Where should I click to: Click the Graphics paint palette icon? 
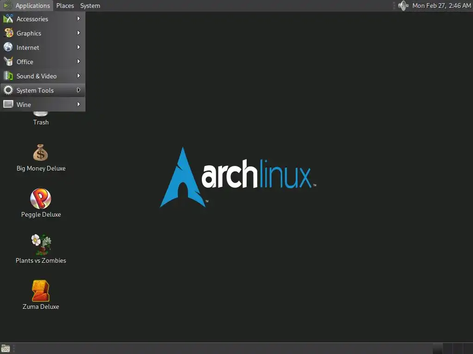pos(8,33)
